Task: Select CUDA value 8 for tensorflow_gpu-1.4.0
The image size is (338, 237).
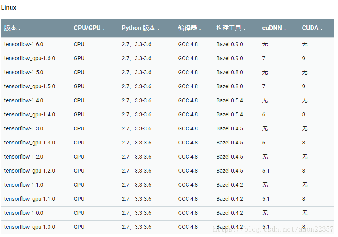Action: click(303, 114)
